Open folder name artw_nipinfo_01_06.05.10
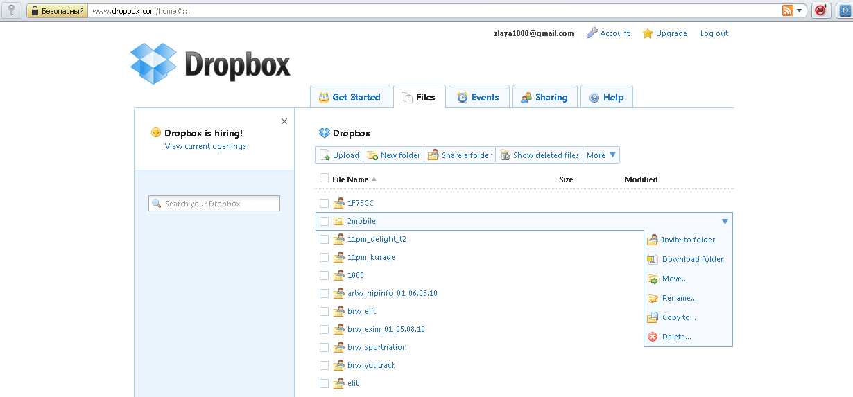The image size is (853, 397). click(x=393, y=293)
